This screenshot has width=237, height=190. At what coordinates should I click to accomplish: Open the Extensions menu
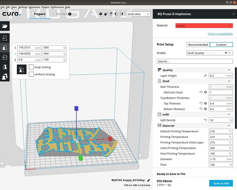pyautogui.click(x=34, y=7)
